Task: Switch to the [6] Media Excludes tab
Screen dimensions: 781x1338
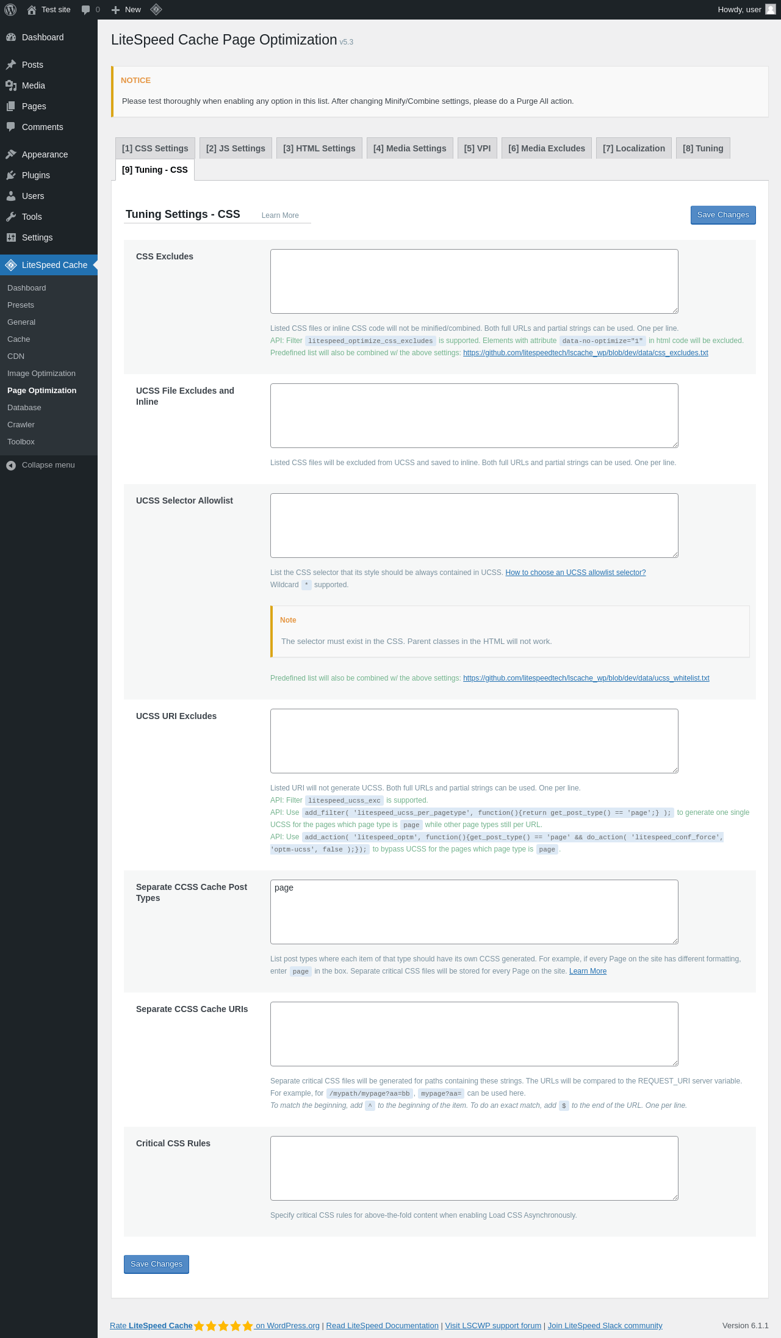Action: pos(546,148)
